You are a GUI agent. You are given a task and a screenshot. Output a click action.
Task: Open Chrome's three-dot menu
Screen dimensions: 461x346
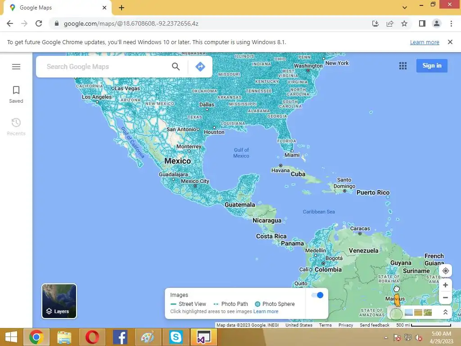click(x=451, y=23)
